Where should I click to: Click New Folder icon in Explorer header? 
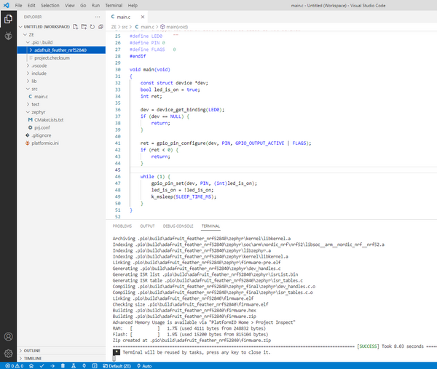coord(84,27)
